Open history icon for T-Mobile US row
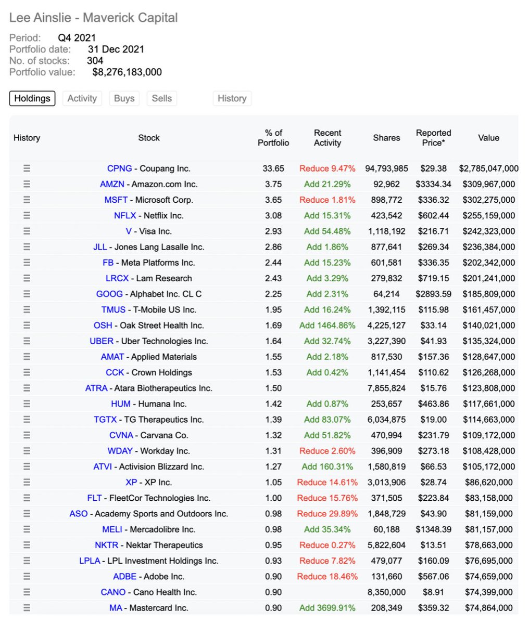Screen dimensions: 529x624 [x=27, y=309]
